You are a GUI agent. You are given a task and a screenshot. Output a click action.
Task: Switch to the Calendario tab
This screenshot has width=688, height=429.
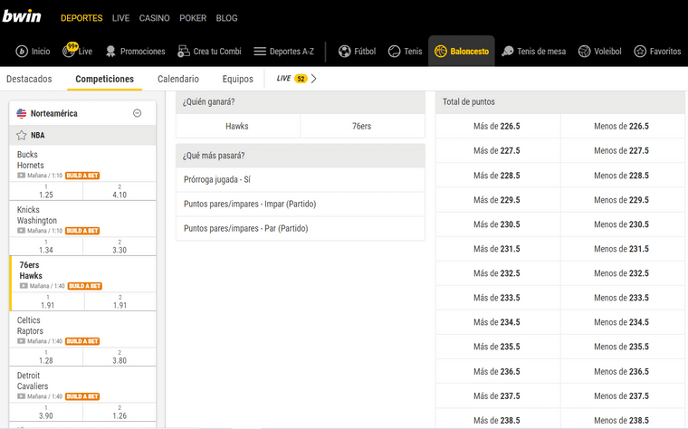coord(178,79)
